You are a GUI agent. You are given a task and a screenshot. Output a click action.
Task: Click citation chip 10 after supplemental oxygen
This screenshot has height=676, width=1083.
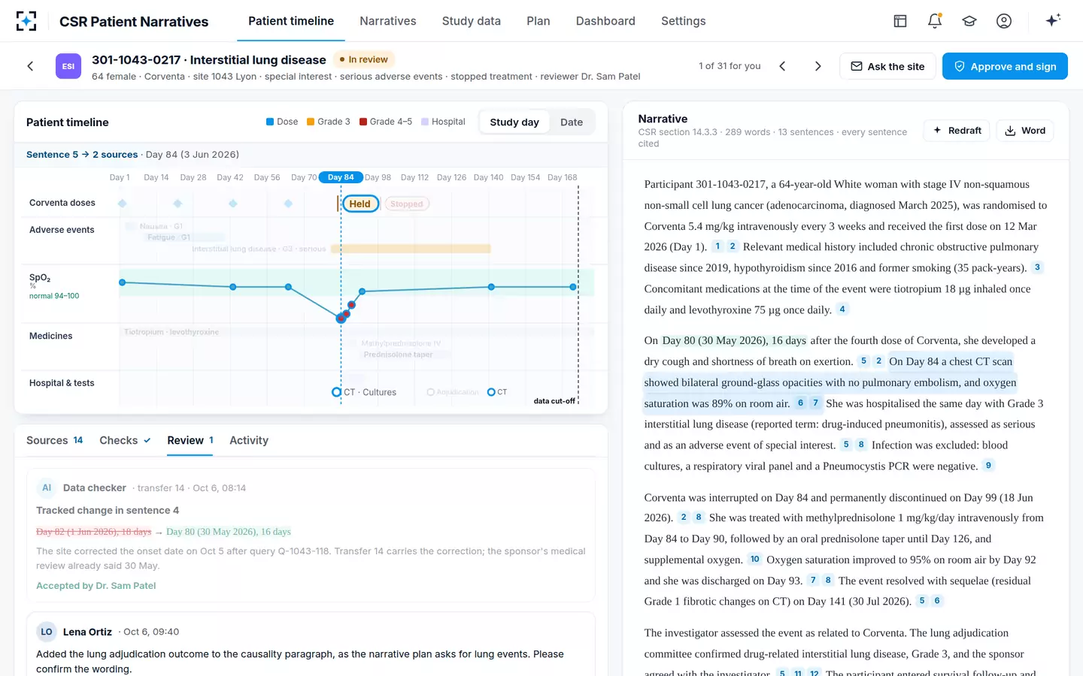(755, 560)
